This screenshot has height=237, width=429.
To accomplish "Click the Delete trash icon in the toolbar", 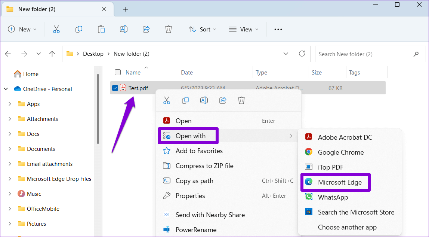I will pyautogui.click(x=169, y=29).
